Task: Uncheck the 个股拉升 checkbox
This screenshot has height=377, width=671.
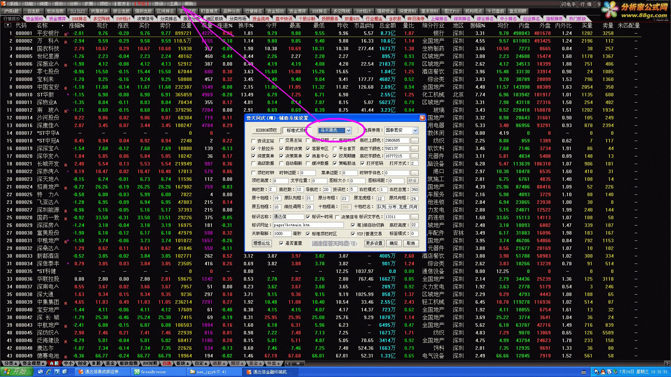Action: coord(254,149)
